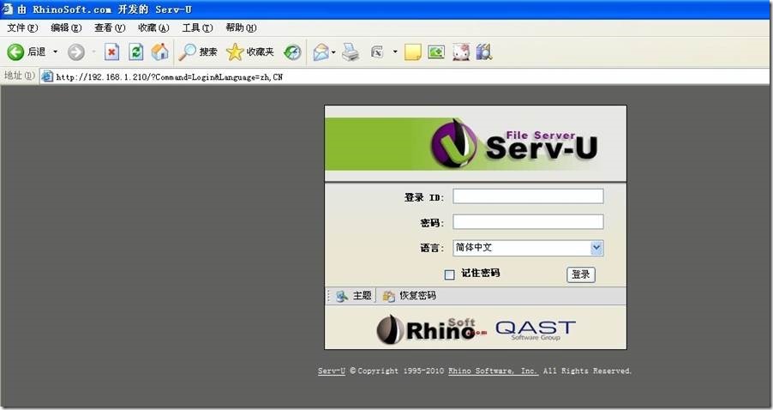Refresh the page using the green arrows icon
The image size is (773, 410).
coord(136,51)
